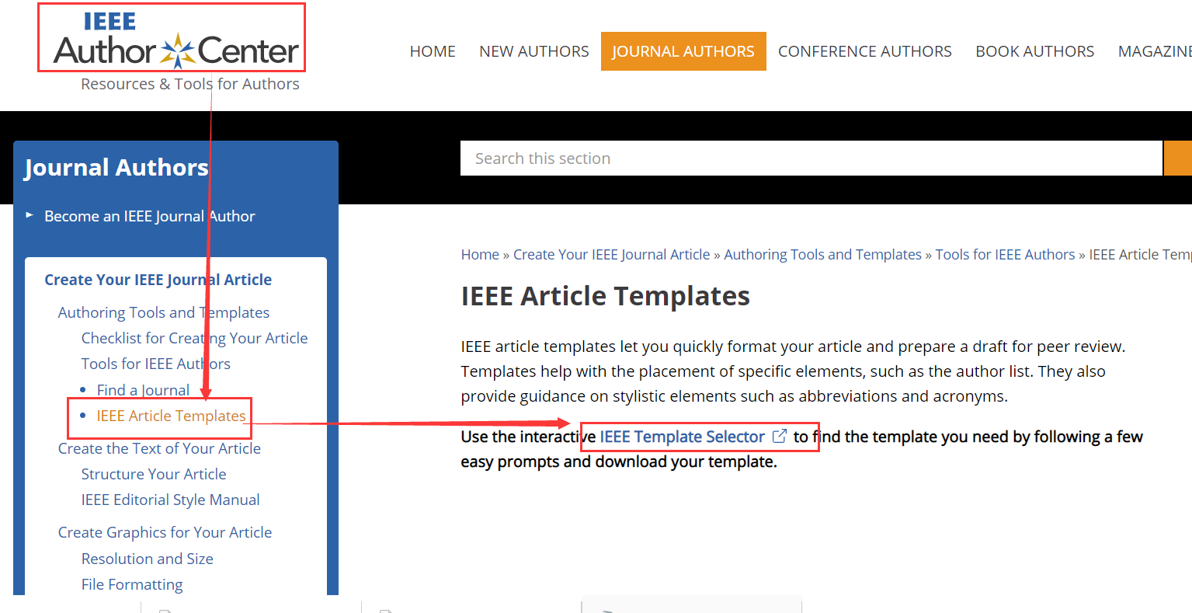Click the Home breadcrumb link

point(480,255)
